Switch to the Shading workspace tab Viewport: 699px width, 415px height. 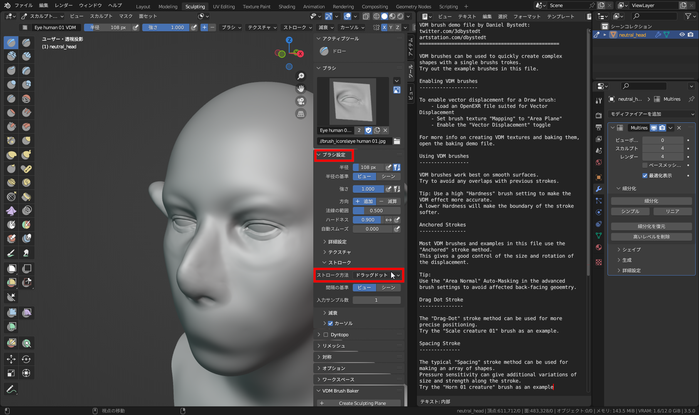coord(287,6)
